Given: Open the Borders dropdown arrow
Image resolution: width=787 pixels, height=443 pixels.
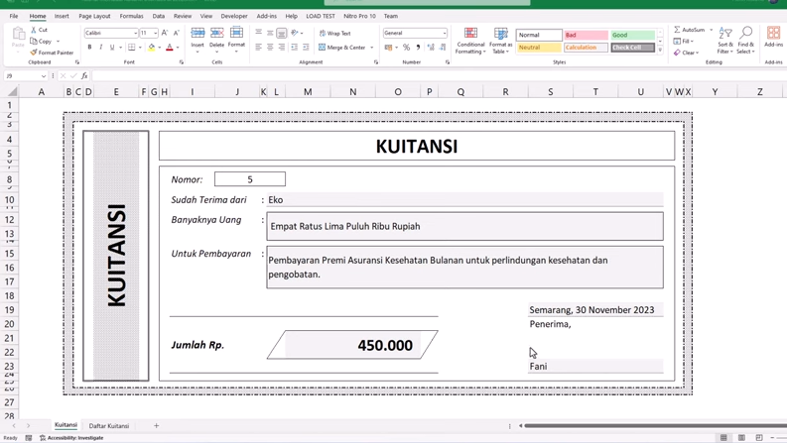Looking at the screenshot, I should tap(140, 48).
